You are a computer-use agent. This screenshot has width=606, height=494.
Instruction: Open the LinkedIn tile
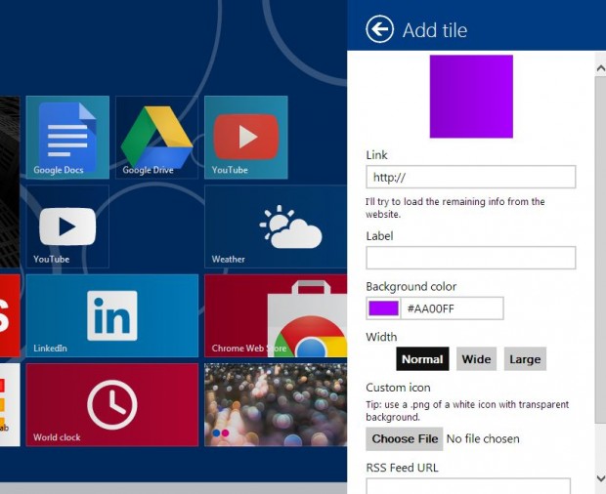coord(112,315)
